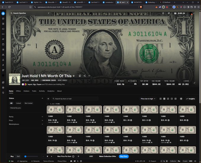This screenshot has height=163, width=201.
Task: Collapse the Status filter section
Action: pyautogui.click(x=42, y=98)
